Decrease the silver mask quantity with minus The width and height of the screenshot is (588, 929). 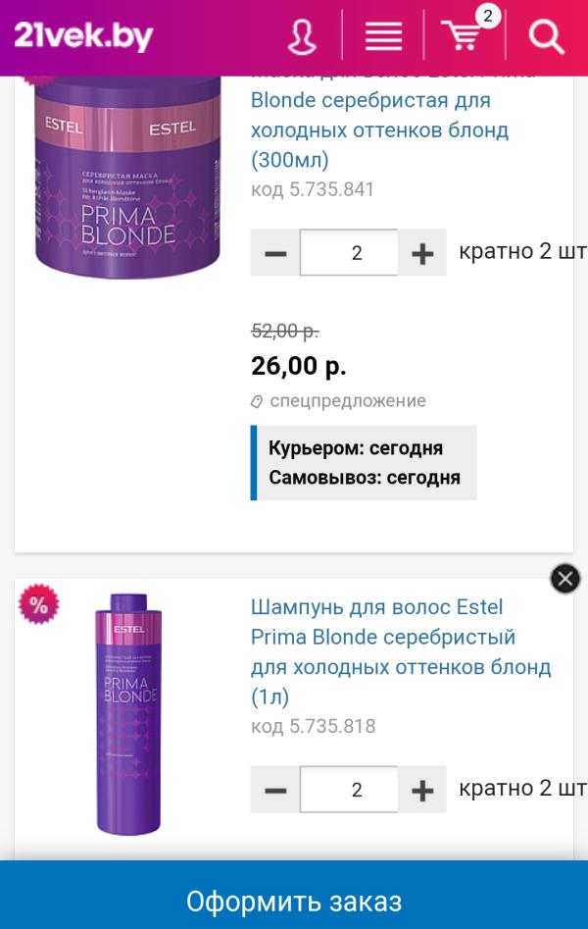275,253
